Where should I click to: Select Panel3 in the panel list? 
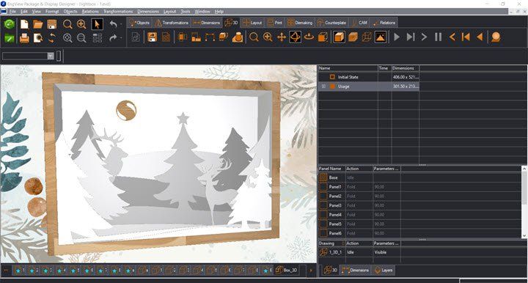(420, 205)
